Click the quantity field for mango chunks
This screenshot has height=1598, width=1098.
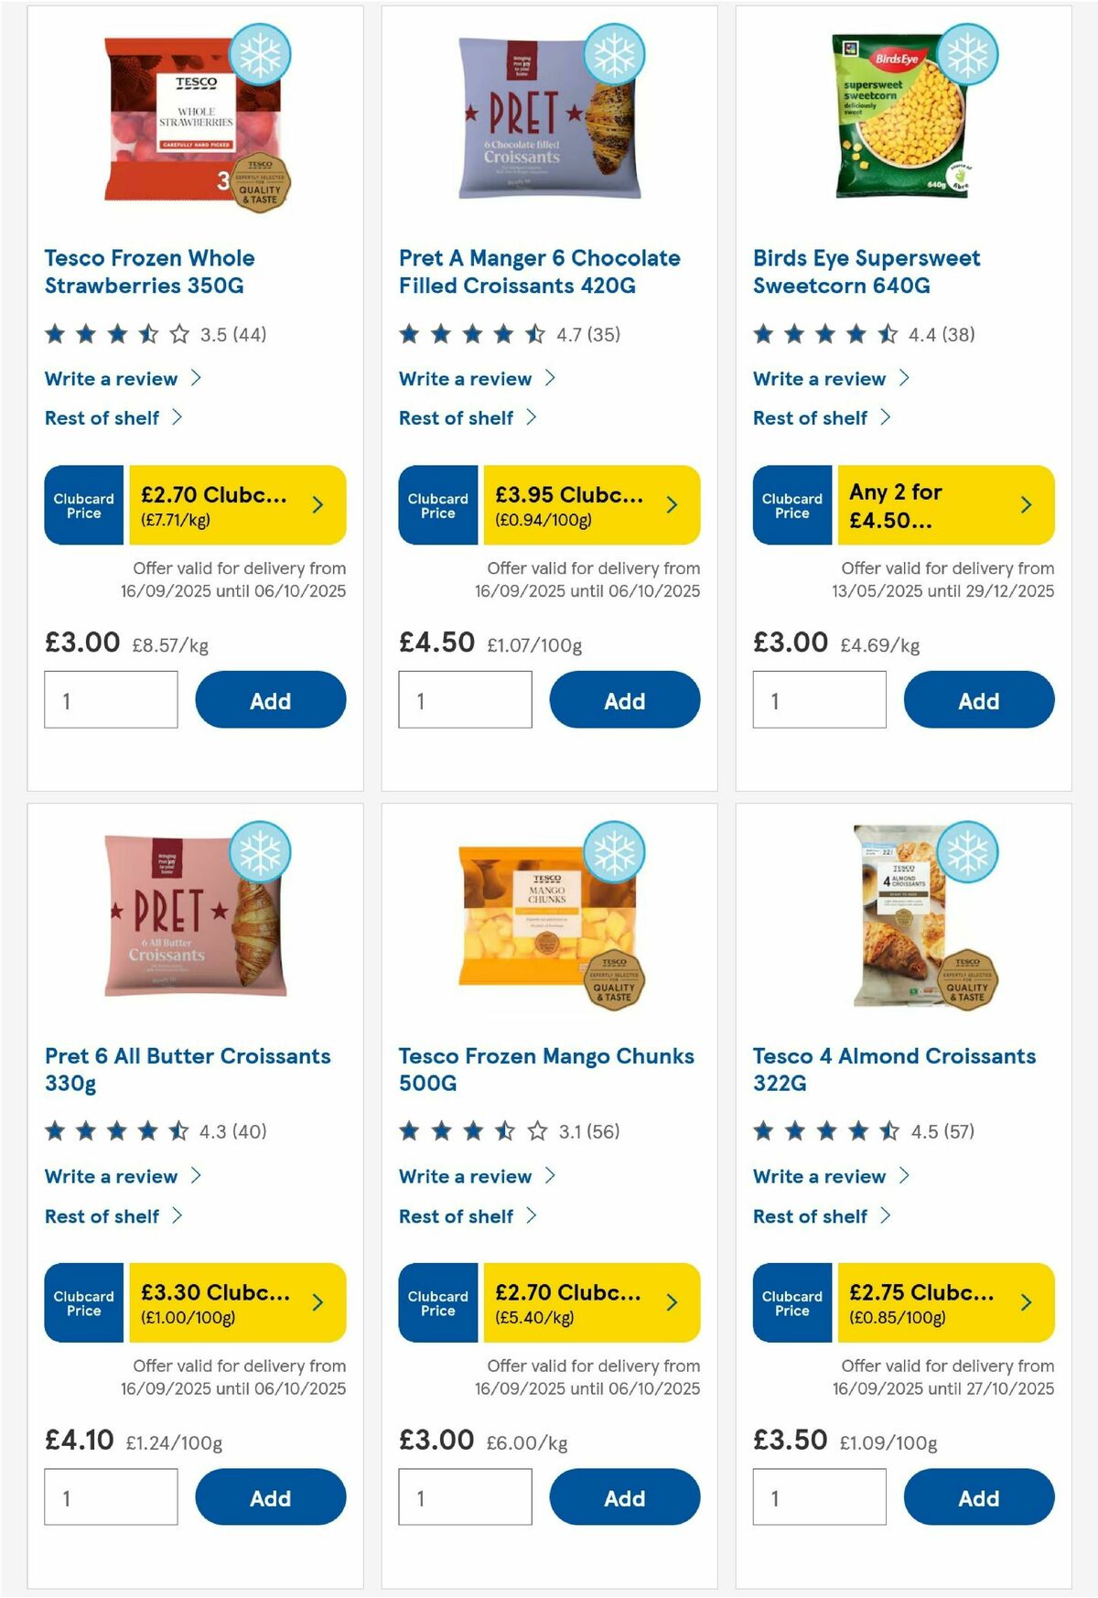(466, 1497)
